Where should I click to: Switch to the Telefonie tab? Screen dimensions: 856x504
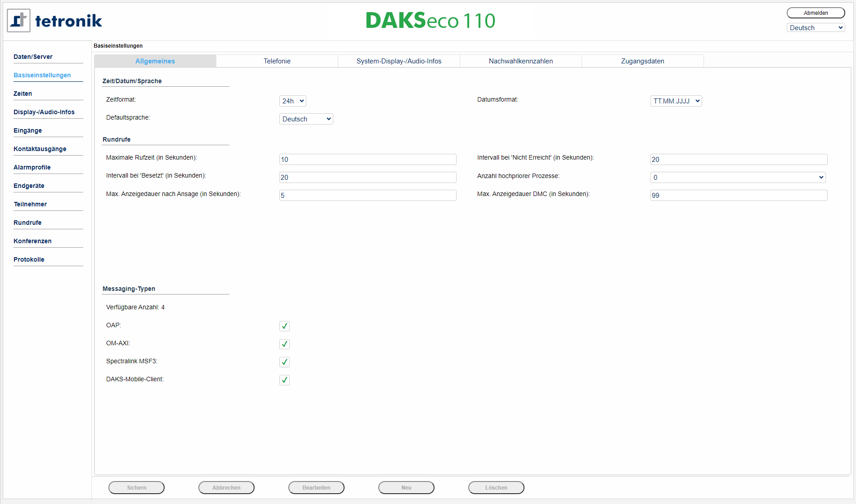point(277,61)
